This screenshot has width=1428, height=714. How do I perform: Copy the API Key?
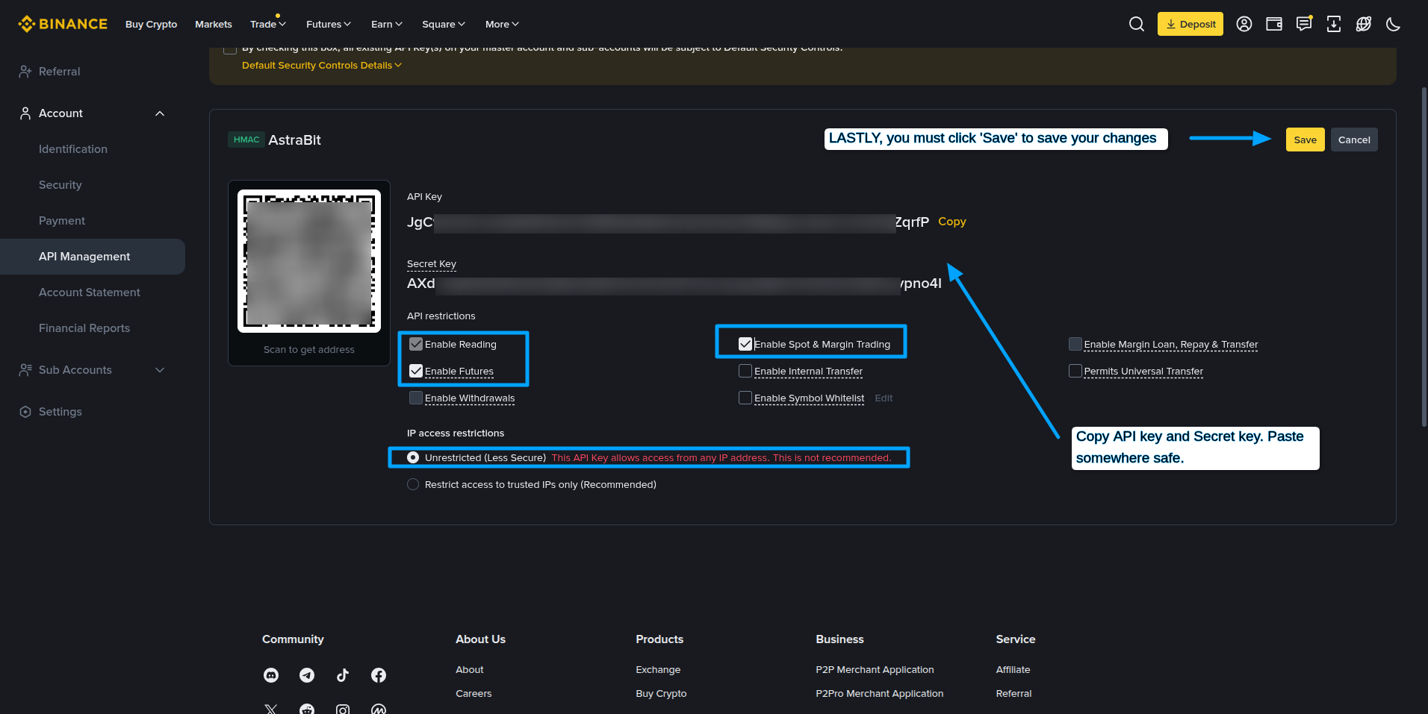click(x=952, y=222)
